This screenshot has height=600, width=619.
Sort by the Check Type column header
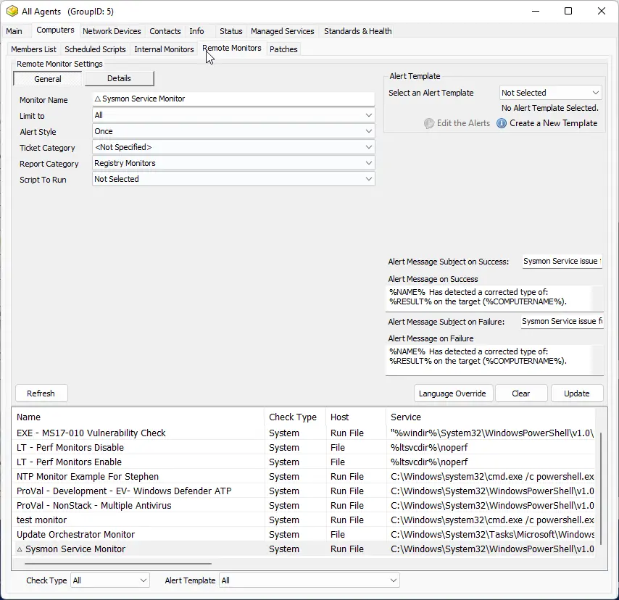[x=295, y=417]
